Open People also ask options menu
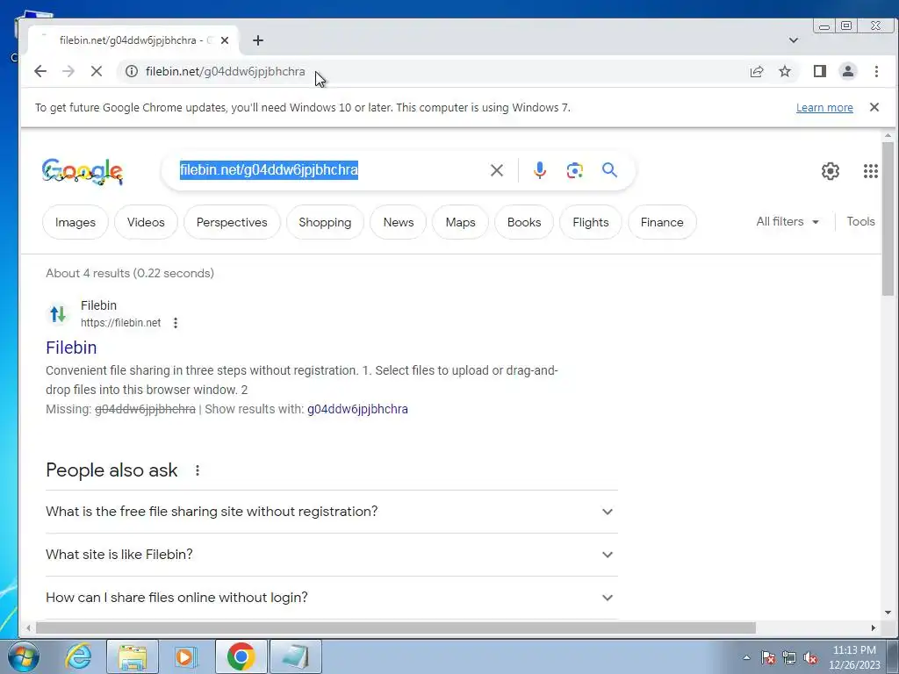 click(x=198, y=470)
